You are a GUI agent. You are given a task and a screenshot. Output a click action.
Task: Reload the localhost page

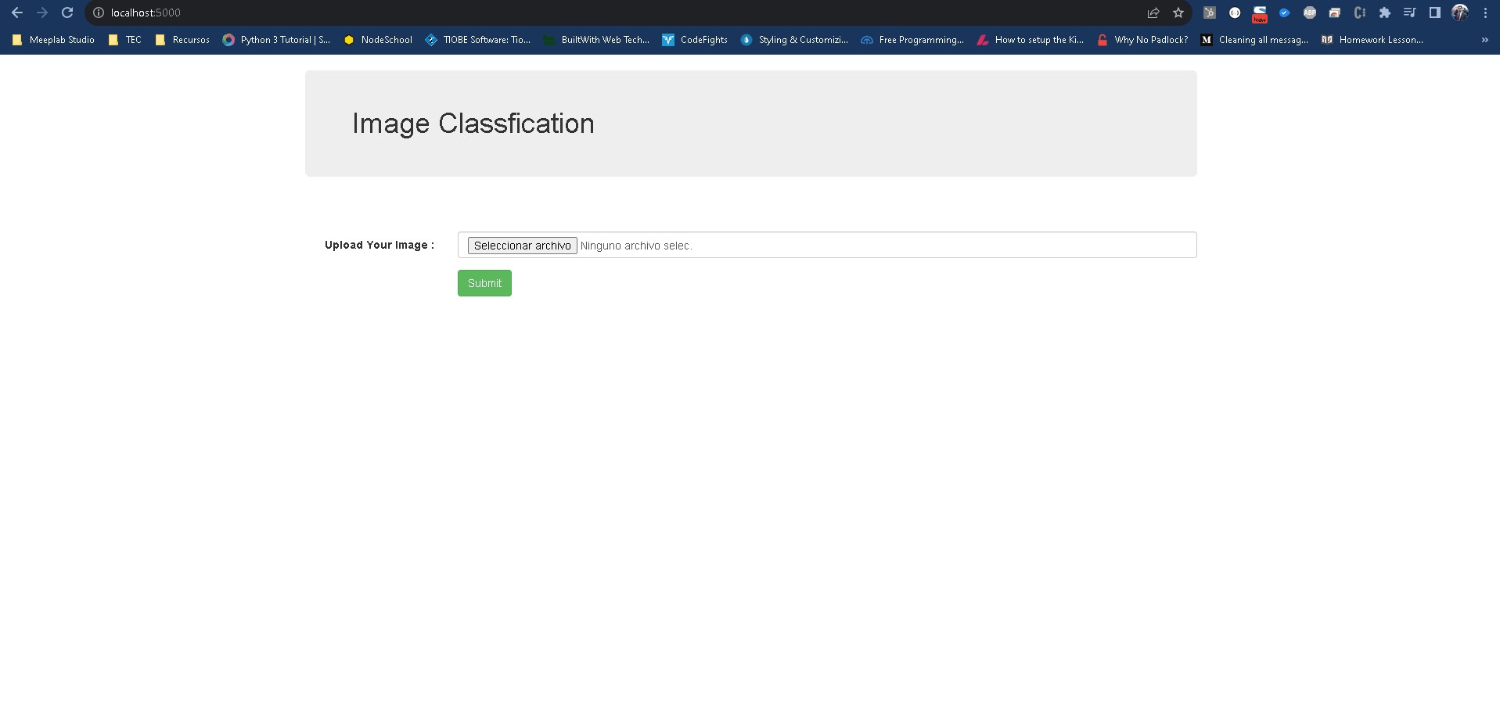pos(67,13)
